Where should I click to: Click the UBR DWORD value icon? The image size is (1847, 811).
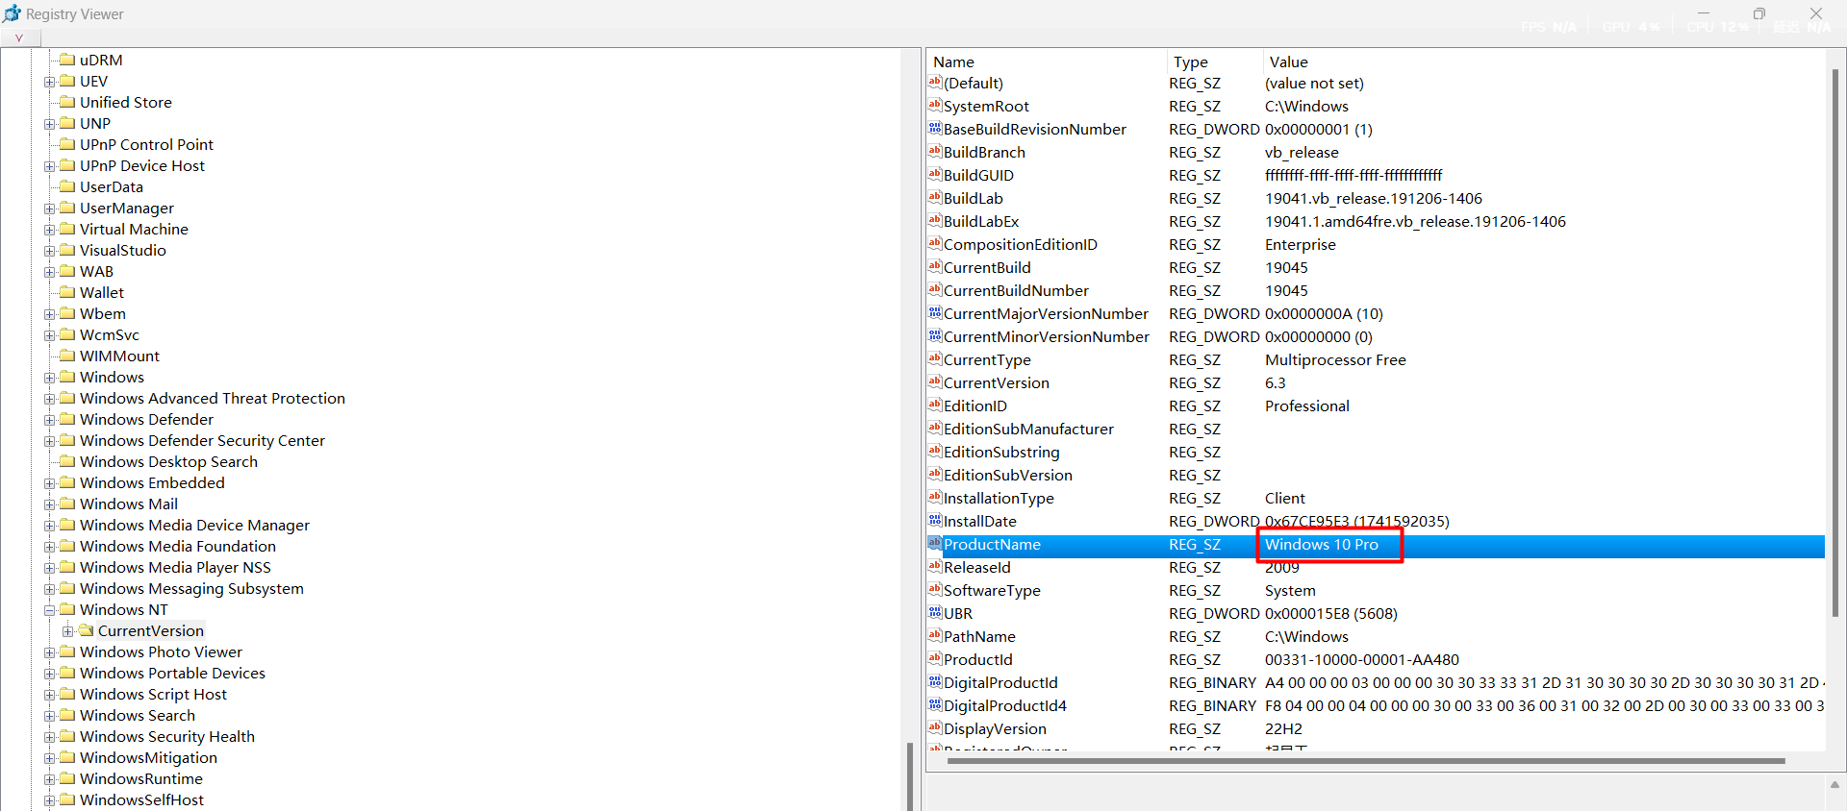point(935,613)
